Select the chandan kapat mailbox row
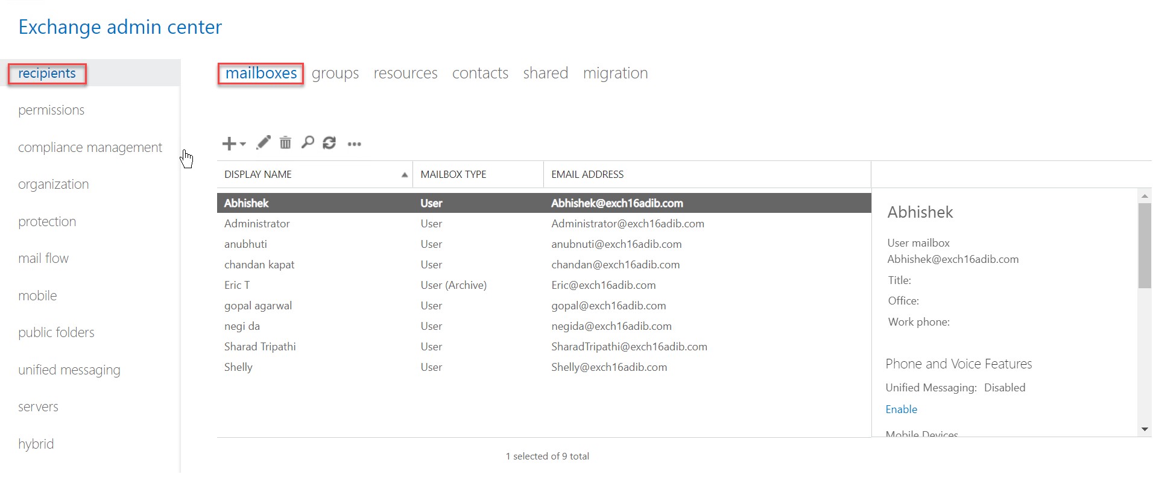 coord(544,265)
